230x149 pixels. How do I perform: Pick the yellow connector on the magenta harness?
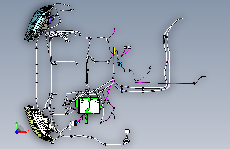[114, 51]
